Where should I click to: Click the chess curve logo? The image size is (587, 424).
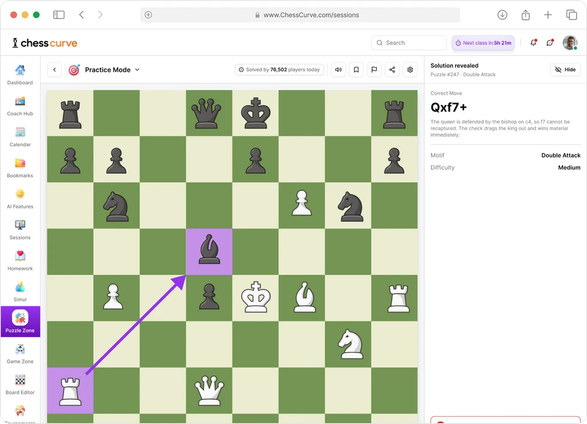(x=44, y=43)
